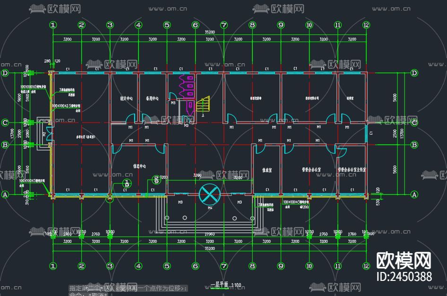Click the detail callout bubble 2/9
447x296 pixels.
[156, 180]
